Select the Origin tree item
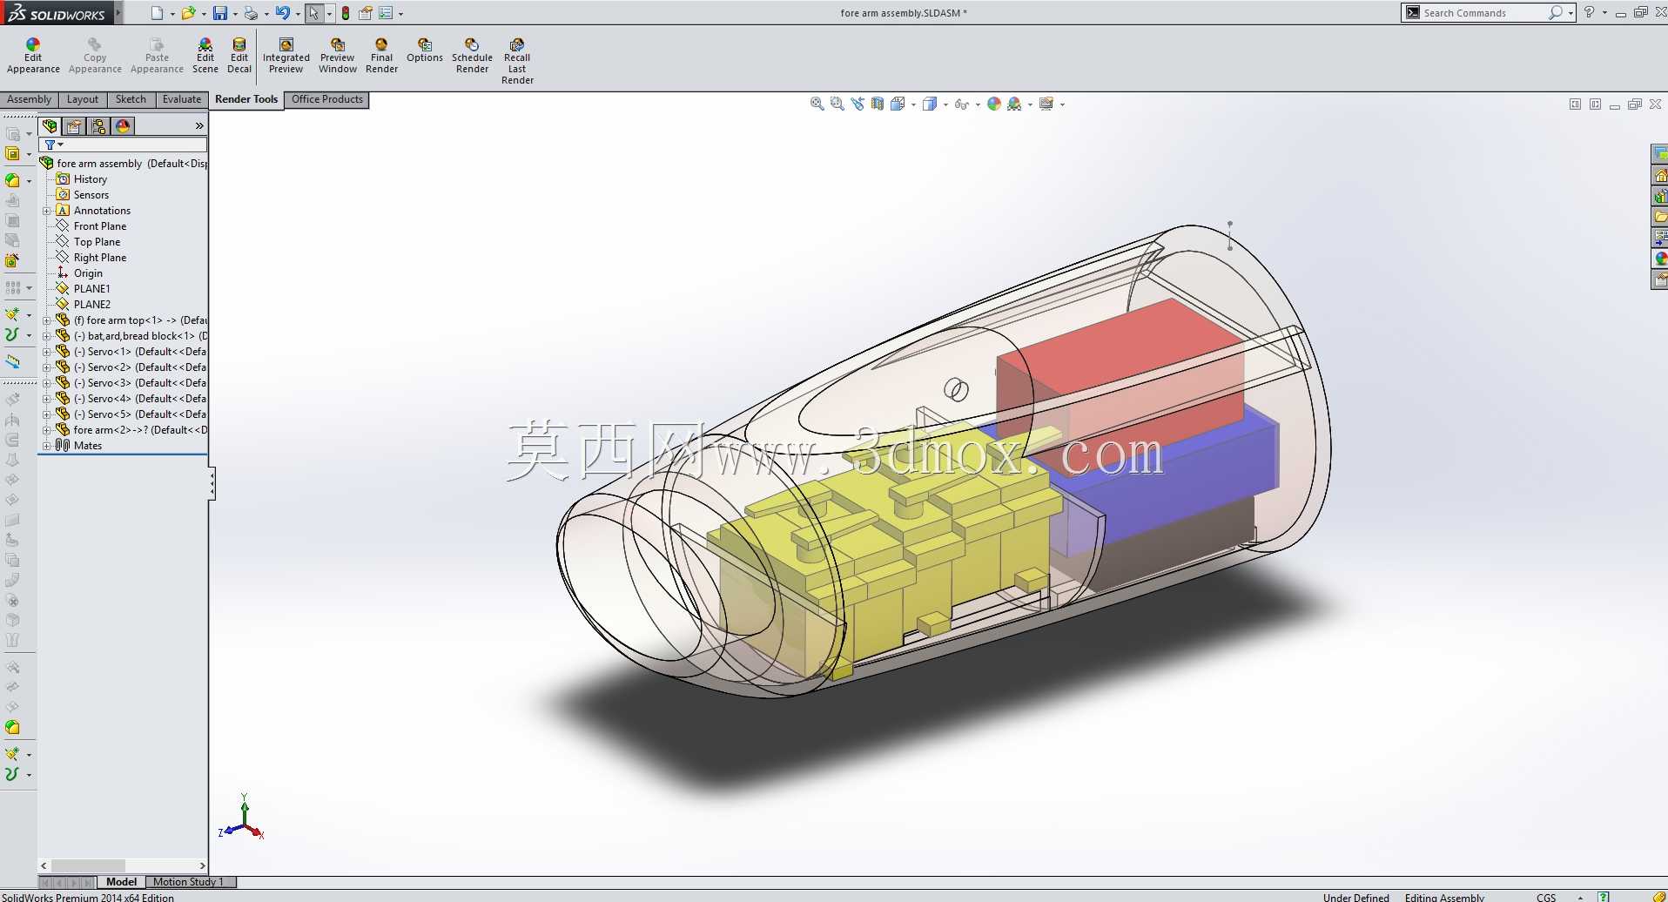This screenshot has width=1668, height=902. click(x=88, y=273)
